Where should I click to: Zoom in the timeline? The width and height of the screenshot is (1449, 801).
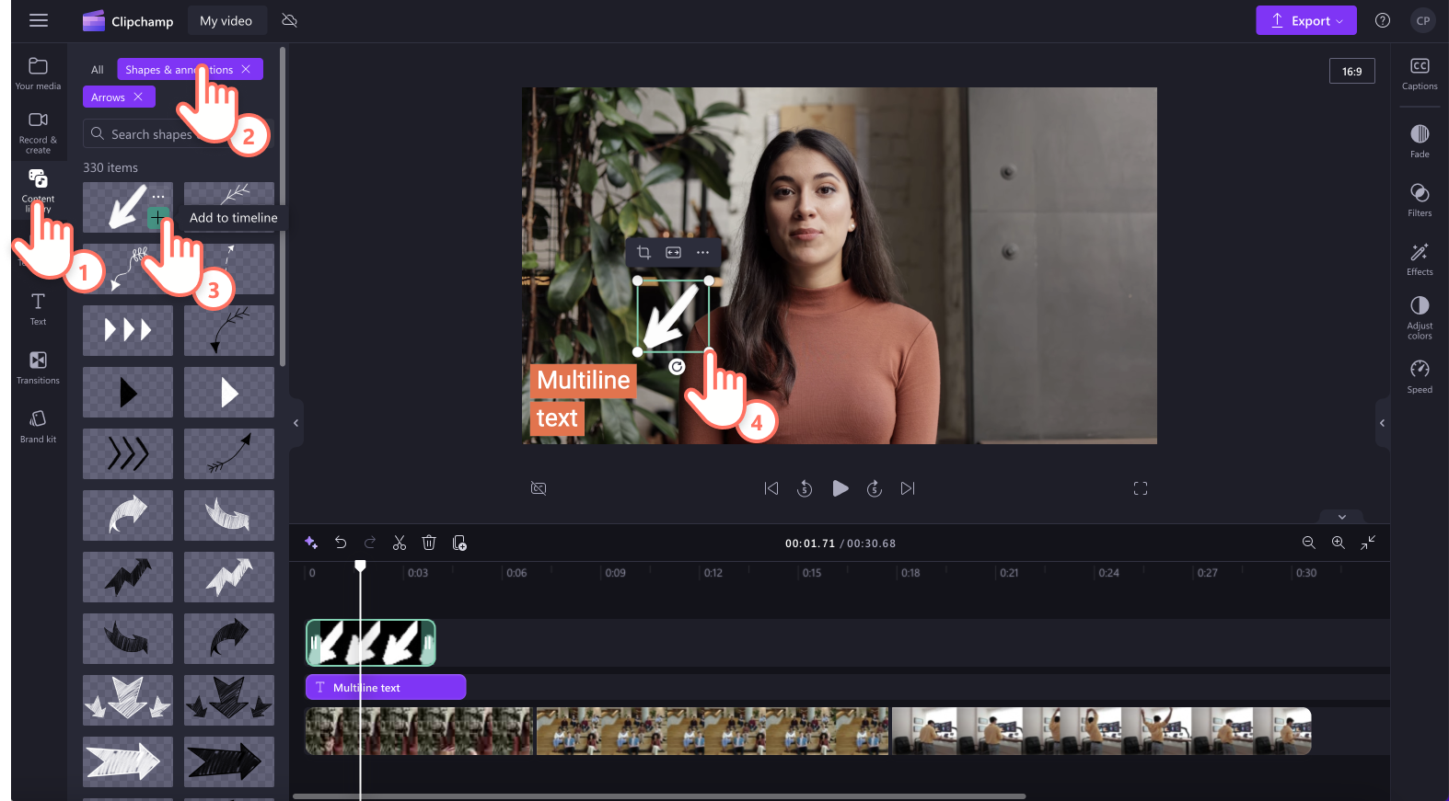coord(1339,543)
